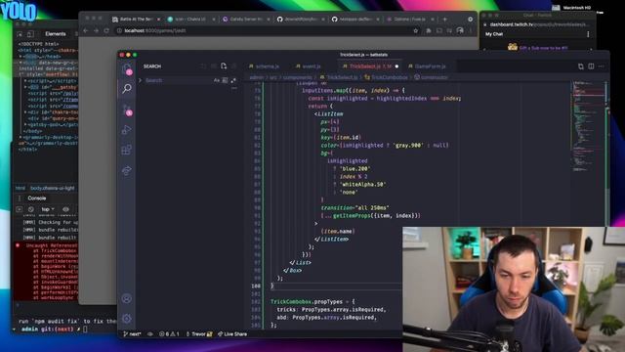Open the Explorer view in VS Code activity bar
The image size is (625, 352).
tap(127, 68)
